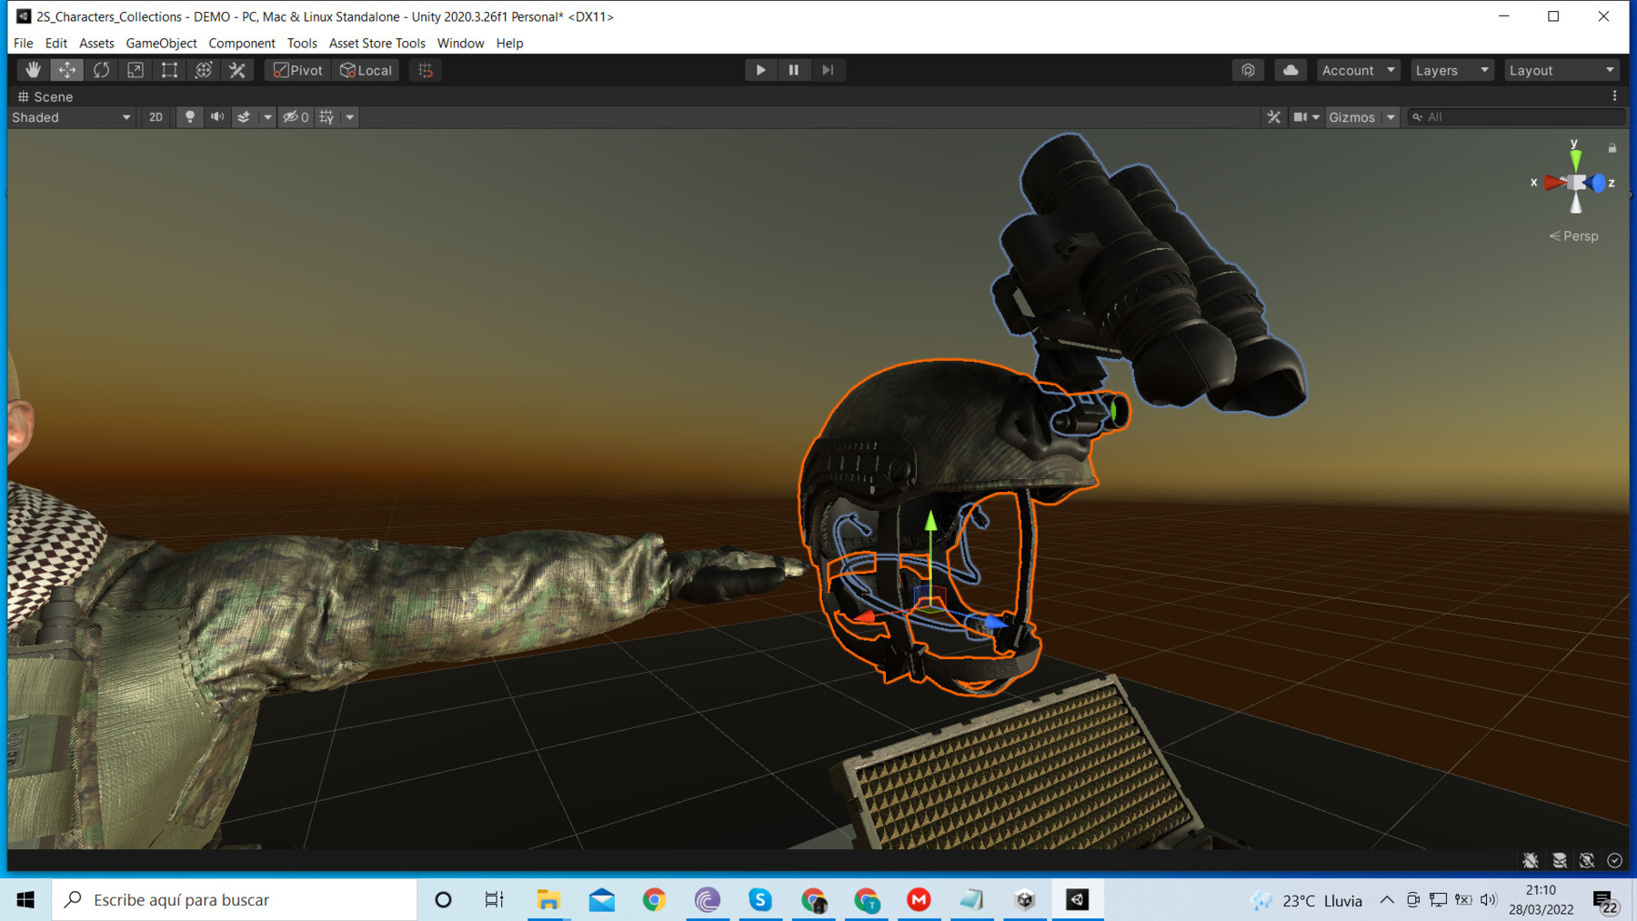Select the Rotate tool

click(101, 70)
